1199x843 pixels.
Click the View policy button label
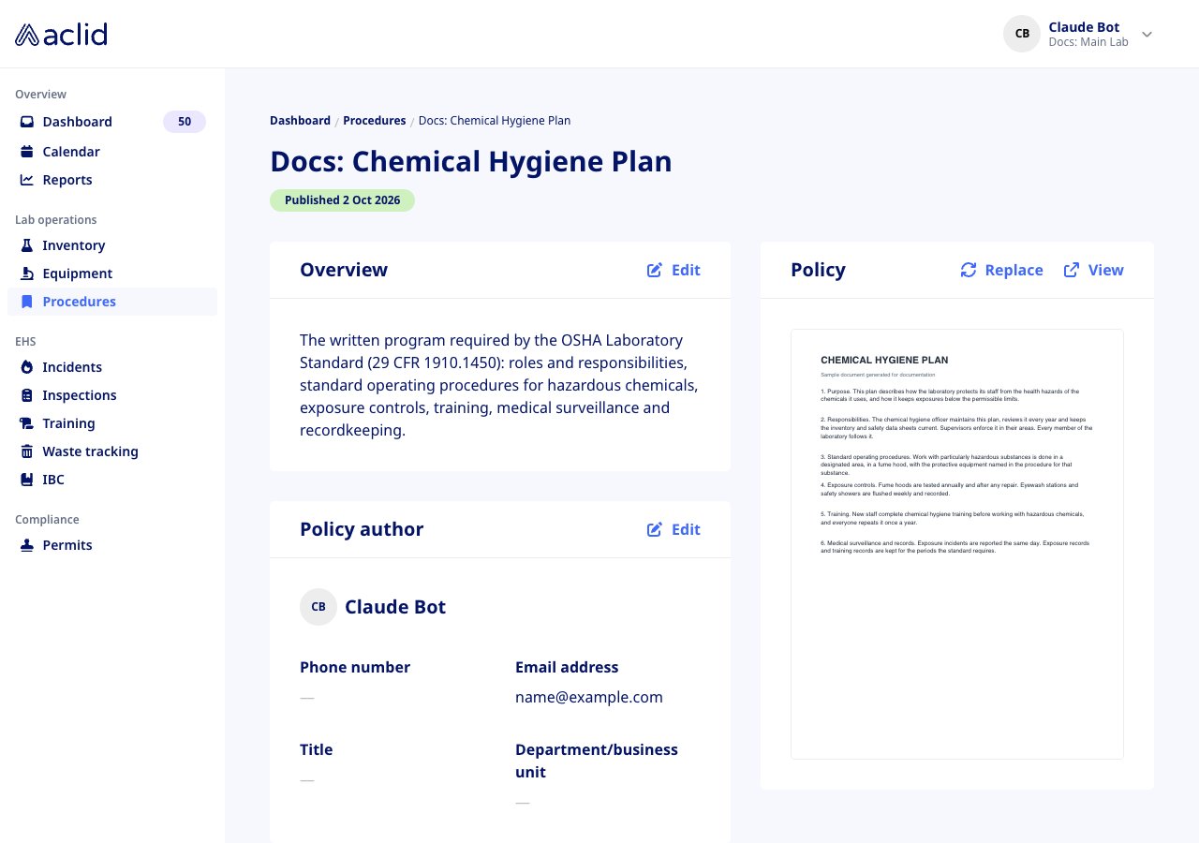pyautogui.click(x=1106, y=270)
